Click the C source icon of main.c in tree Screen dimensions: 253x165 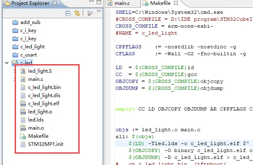click(23, 79)
